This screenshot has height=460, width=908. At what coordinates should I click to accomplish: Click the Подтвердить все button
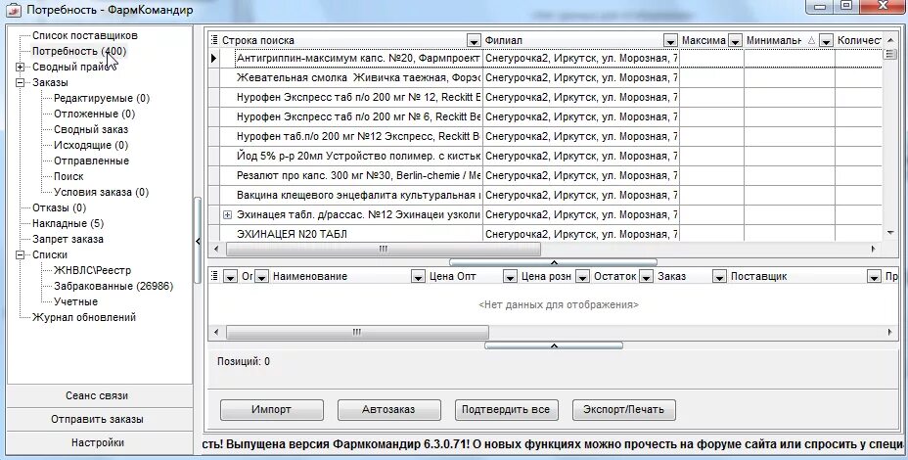click(x=506, y=410)
